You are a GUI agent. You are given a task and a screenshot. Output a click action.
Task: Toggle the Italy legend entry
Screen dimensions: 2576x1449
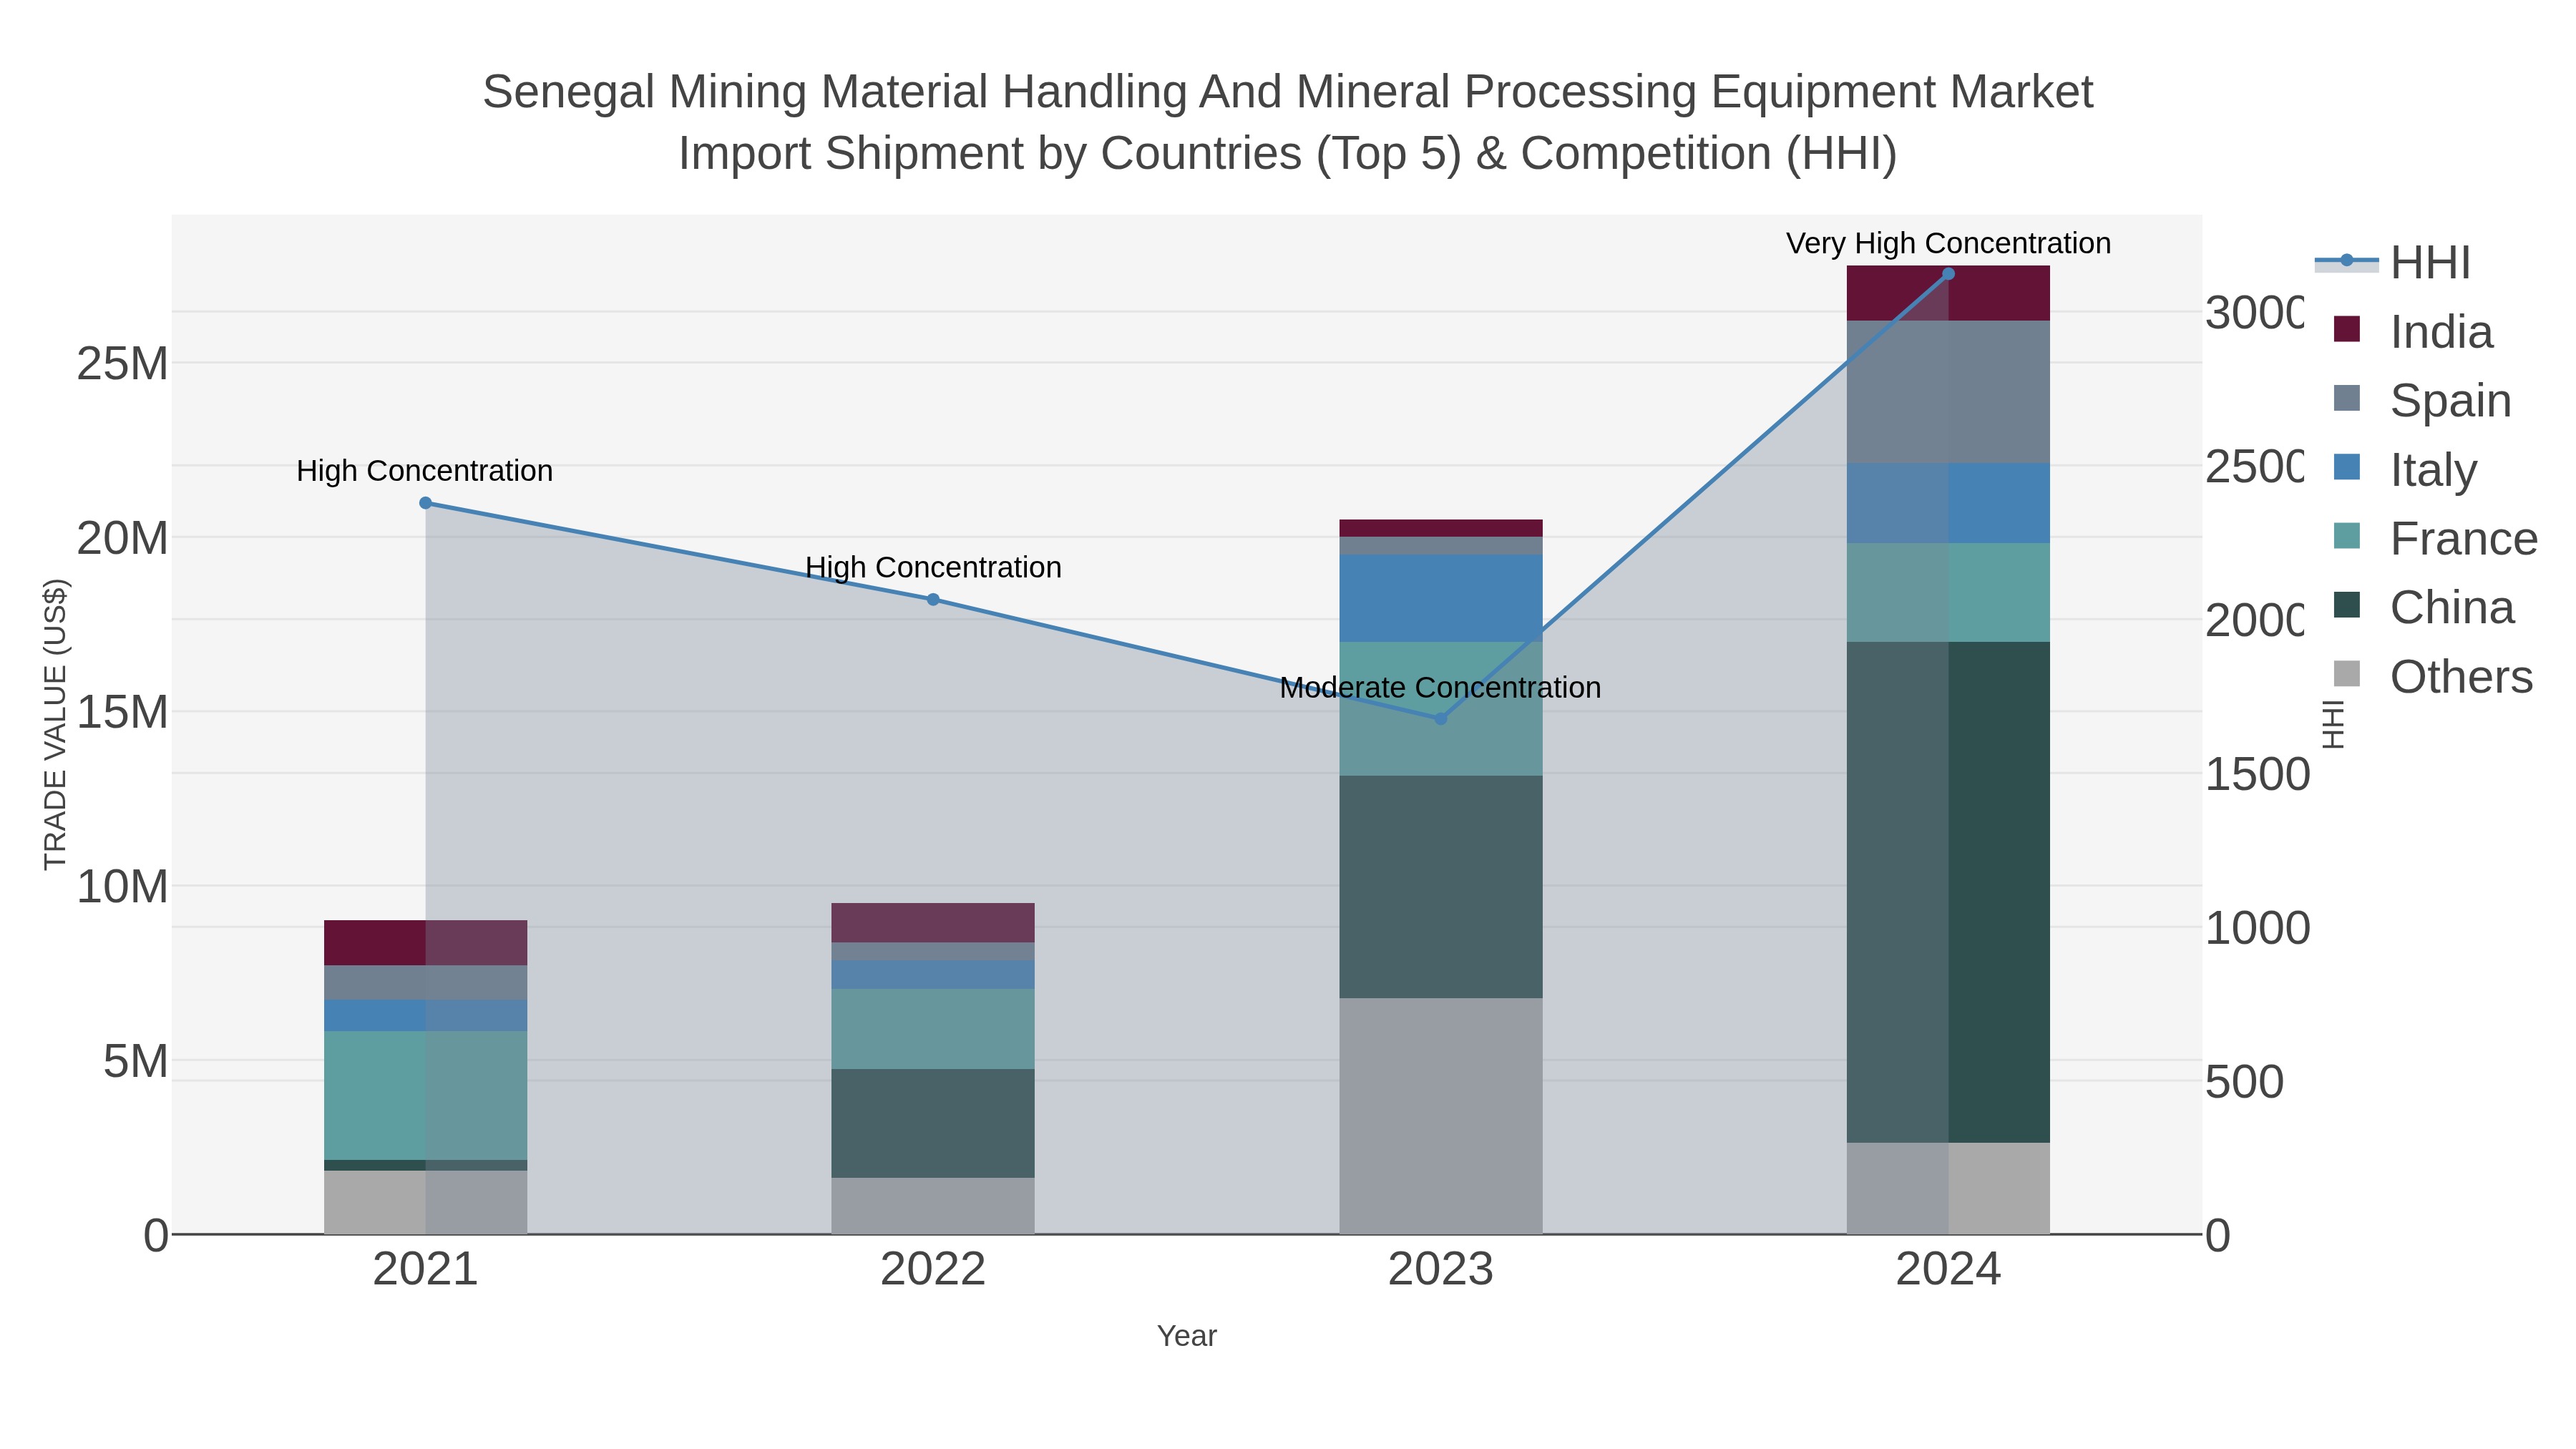2404,469
